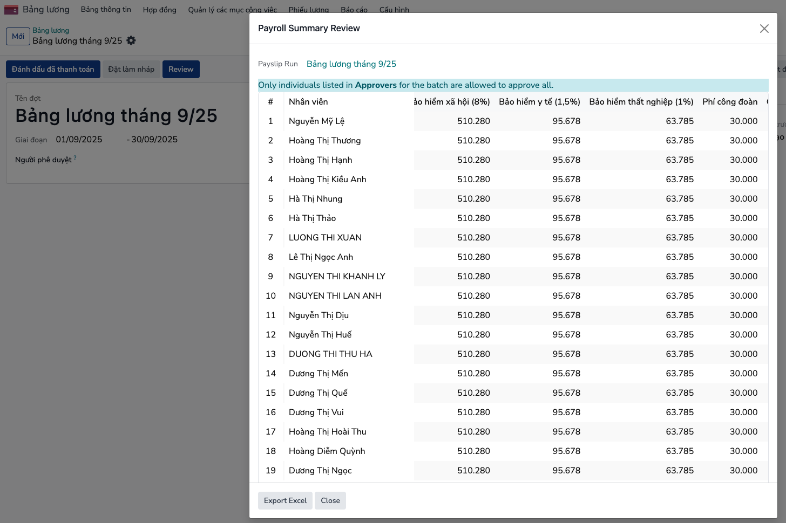Select the row for Nguyễn Mỹ Lệ
The width and height of the screenshot is (786, 523).
tap(316, 121)
